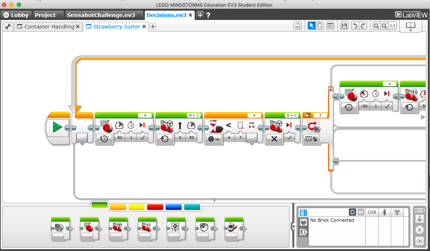Viewport: 430px width, 251px height.
Task: Select the teal My Blocks palette tab
Action: pyautogui.click(x=192, y=207)
